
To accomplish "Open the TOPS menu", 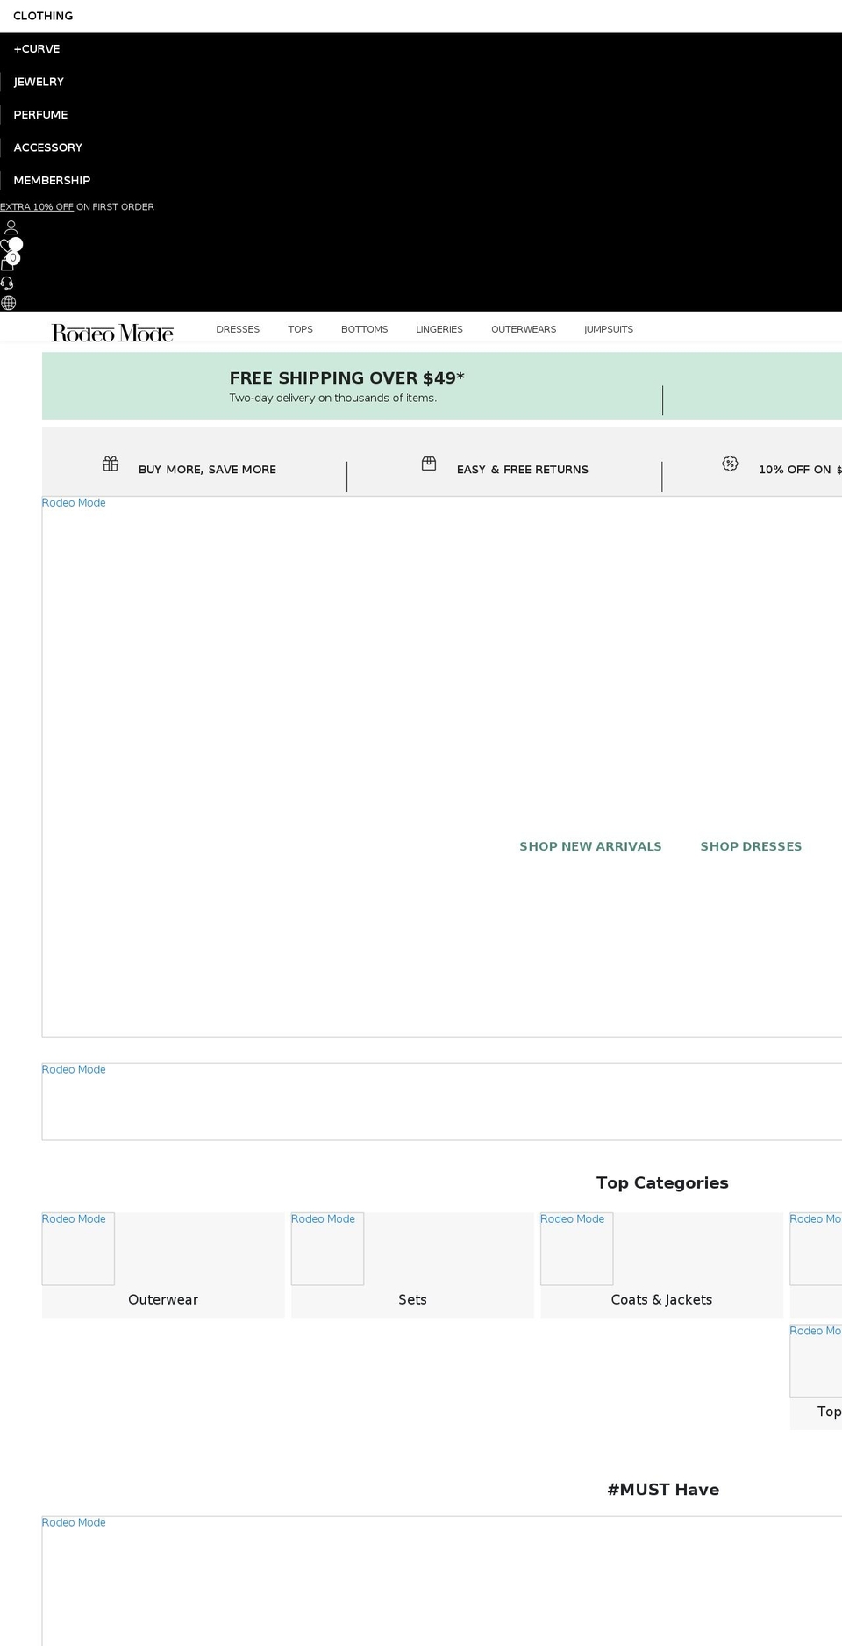I will (300, 329).
